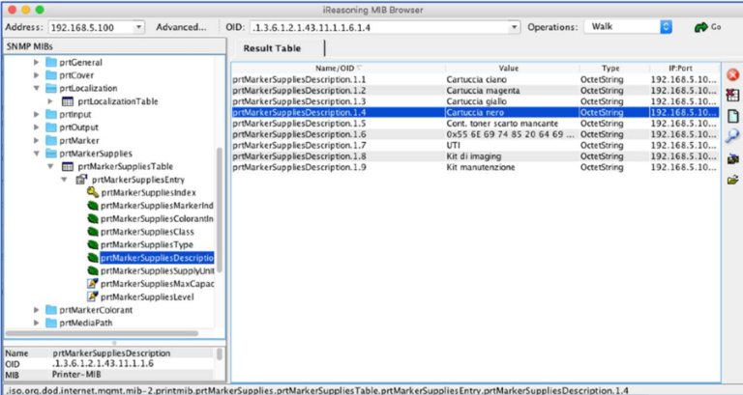
Task: Click the prtMarkerSuppliesTable table icon
Action: point(67,166)
